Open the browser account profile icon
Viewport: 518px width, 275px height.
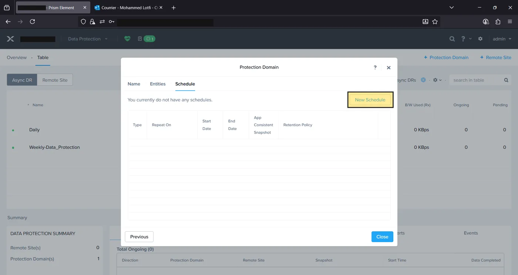tap(486, 21)
